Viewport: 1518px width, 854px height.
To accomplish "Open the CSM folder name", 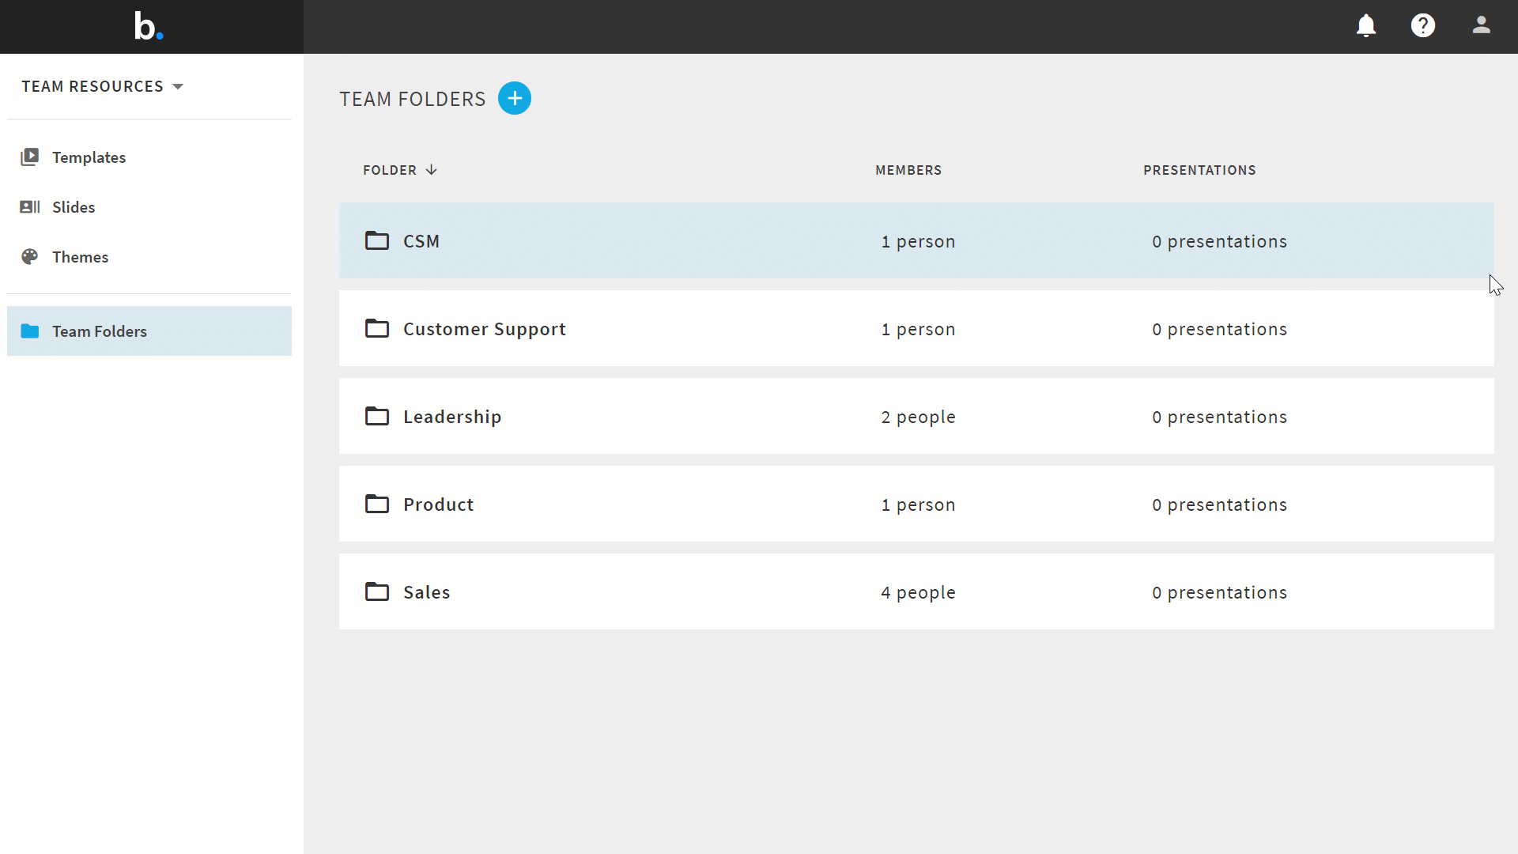I will (421, 241).
